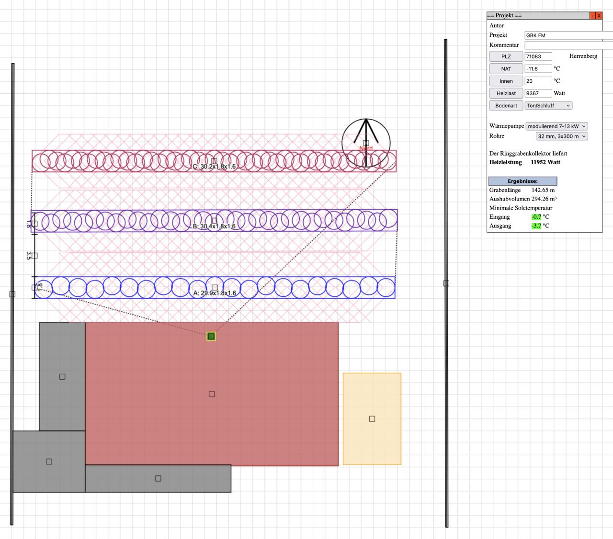Screen dimensions: 613x539
Task: Select the yellow building center handle
Action: point(372,419)
